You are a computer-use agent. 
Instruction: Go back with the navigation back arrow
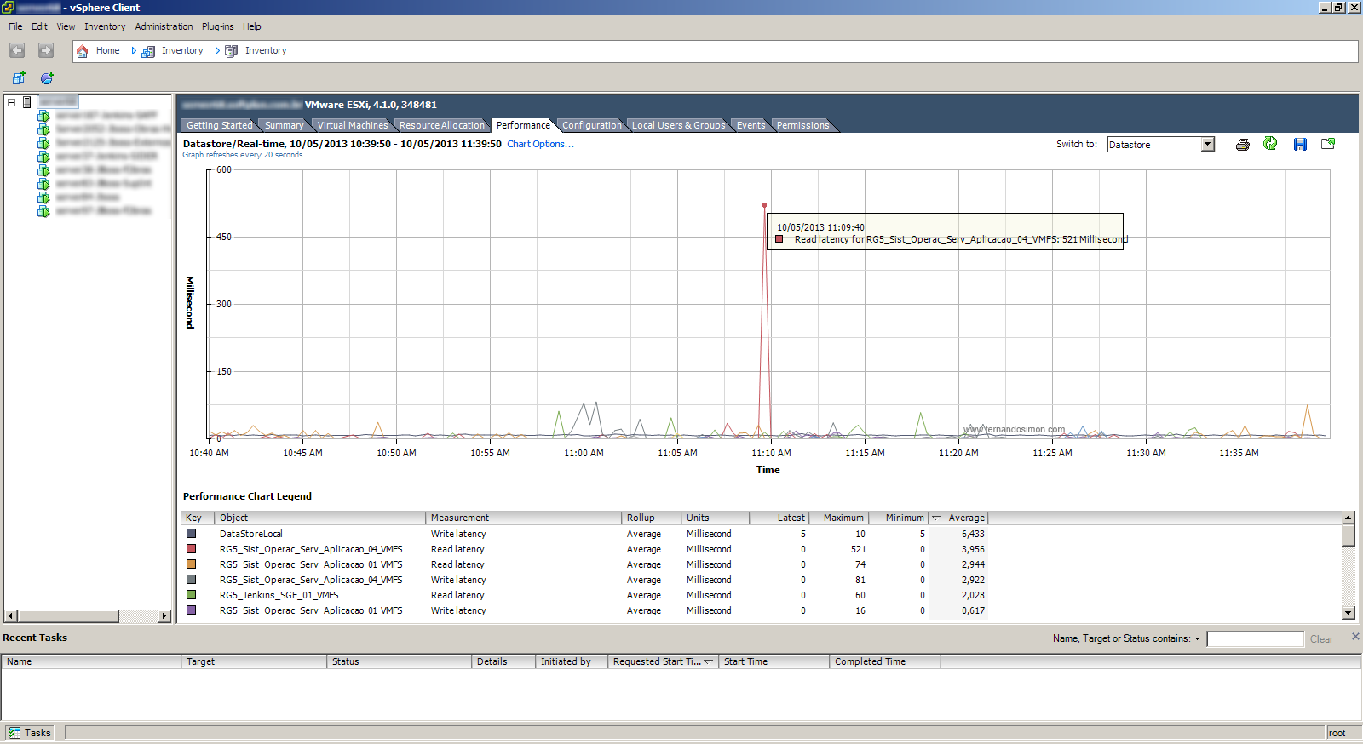coord(17,50)
